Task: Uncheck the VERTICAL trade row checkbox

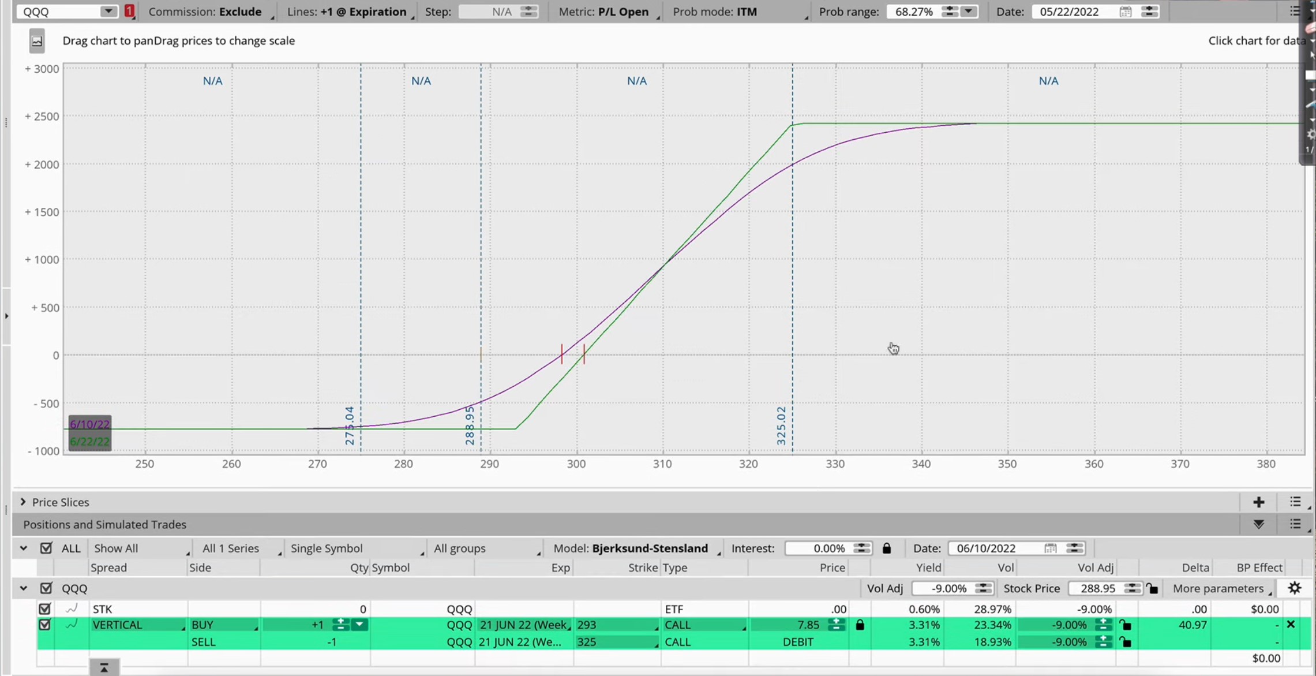Action: click(x=44, y=625)
